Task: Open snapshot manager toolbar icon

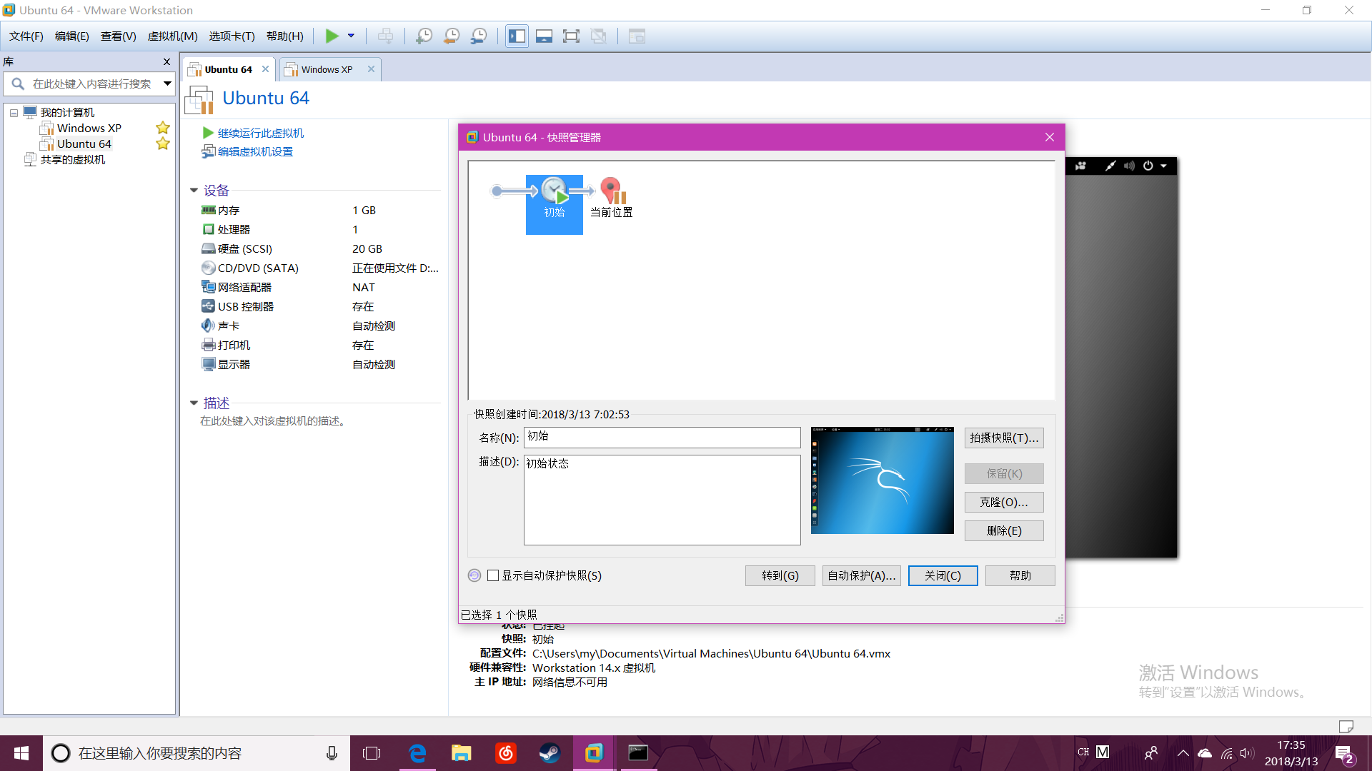Action: 479,36
